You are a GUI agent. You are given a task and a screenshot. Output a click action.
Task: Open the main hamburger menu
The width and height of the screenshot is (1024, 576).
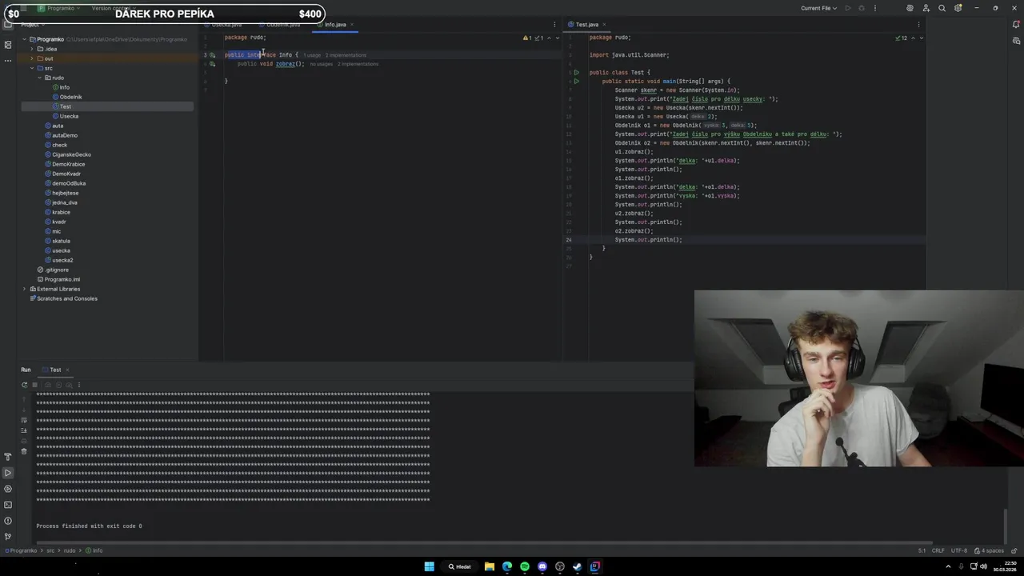[x=22, y=8]
